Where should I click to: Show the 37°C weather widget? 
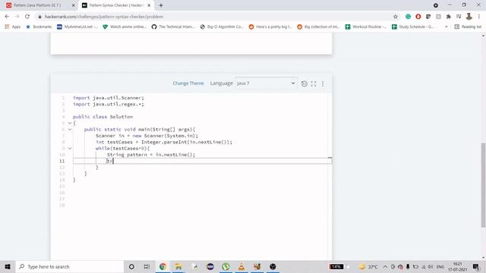click(x=368, y=266)
